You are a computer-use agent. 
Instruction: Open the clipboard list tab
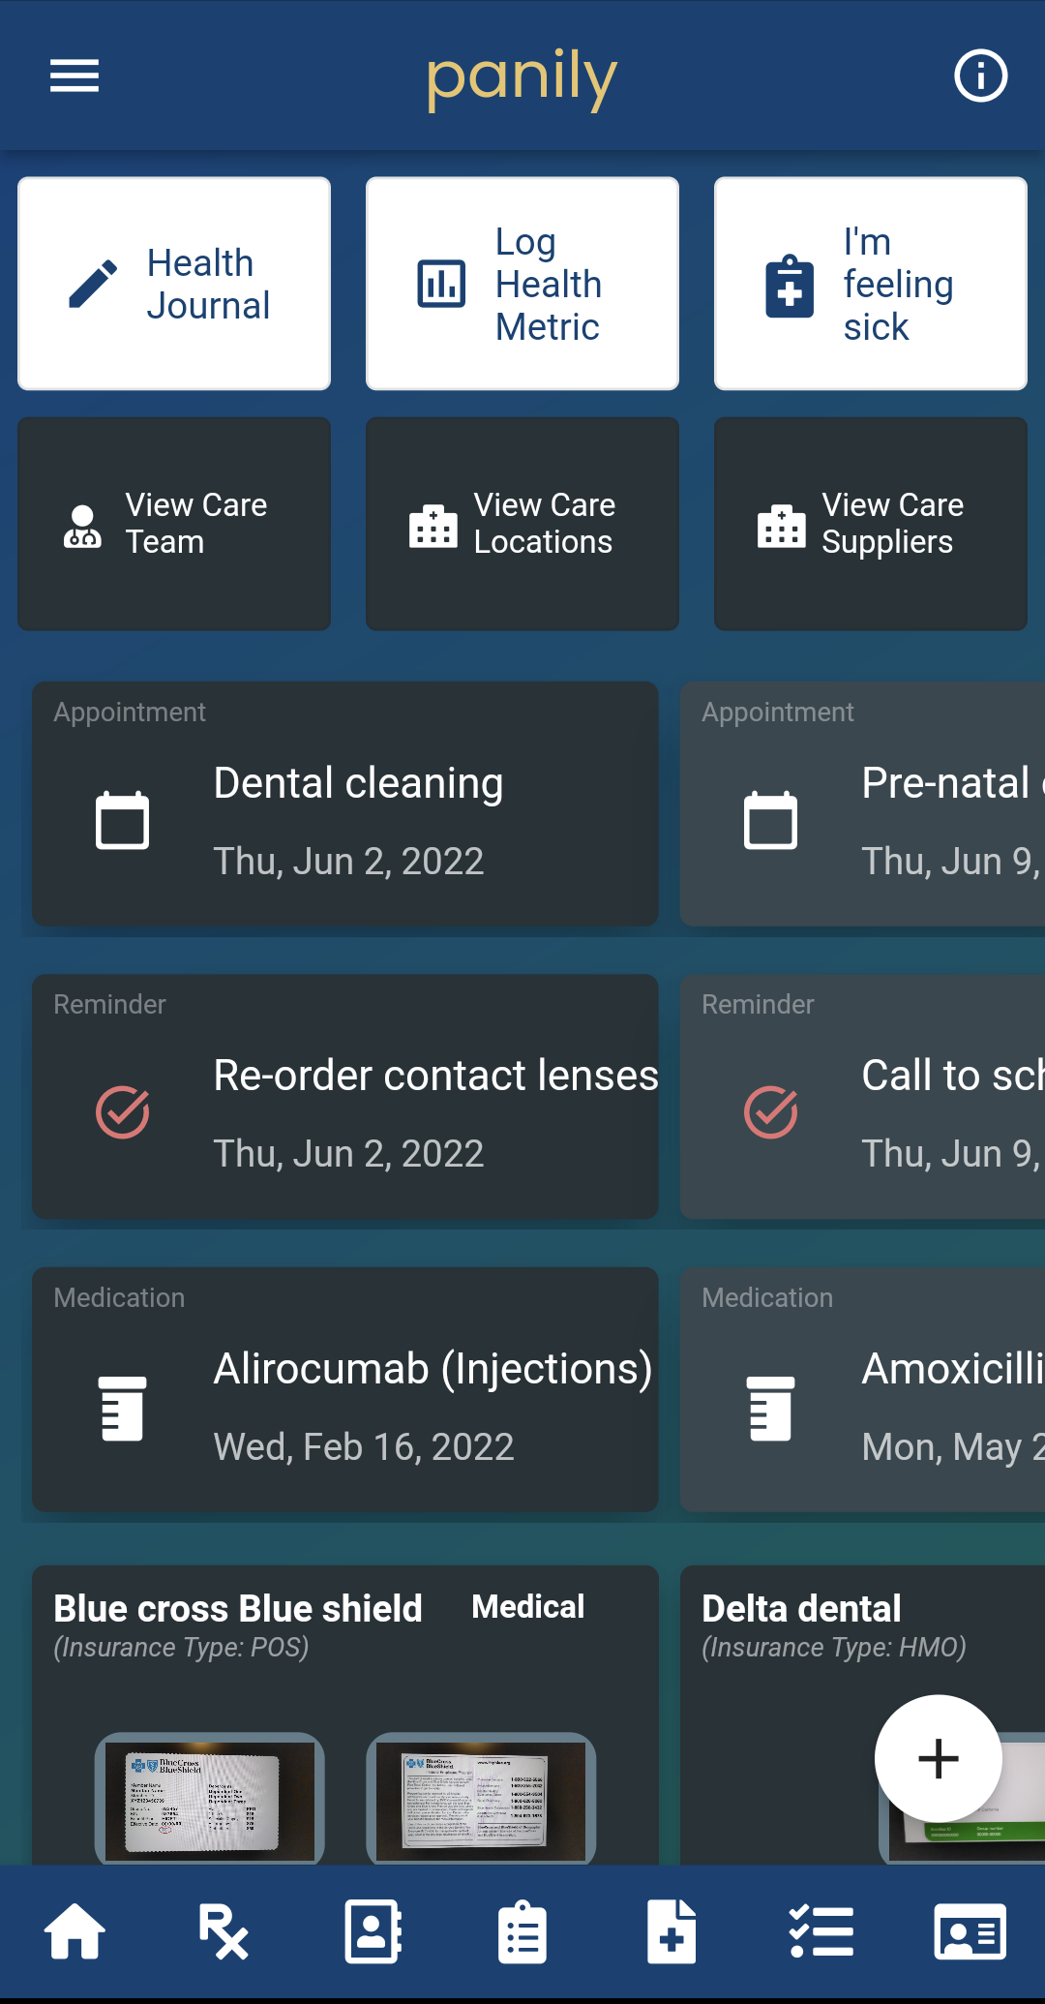522,1932
